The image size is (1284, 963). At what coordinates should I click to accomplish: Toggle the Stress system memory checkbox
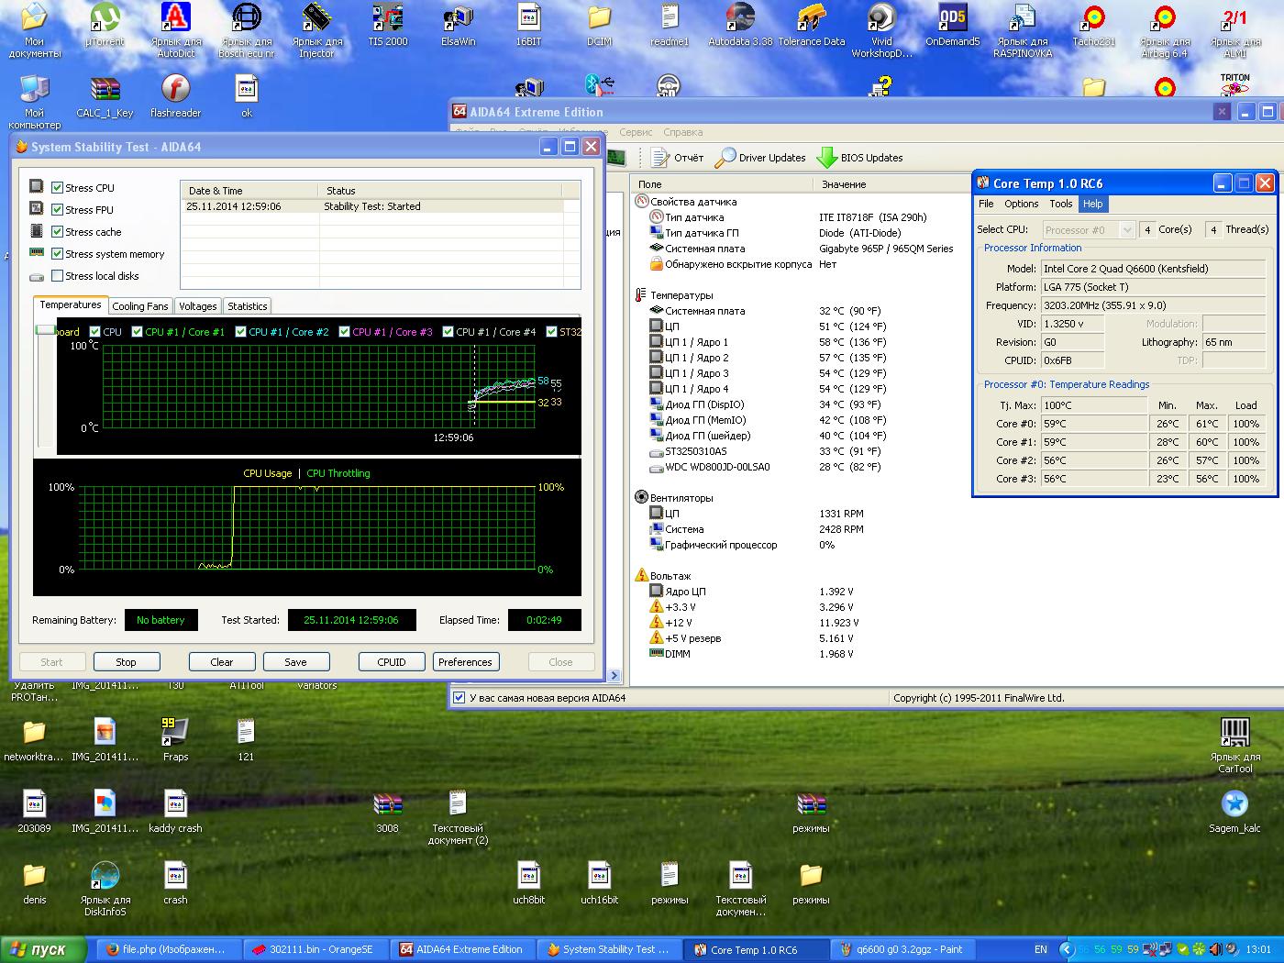[58, 254]
